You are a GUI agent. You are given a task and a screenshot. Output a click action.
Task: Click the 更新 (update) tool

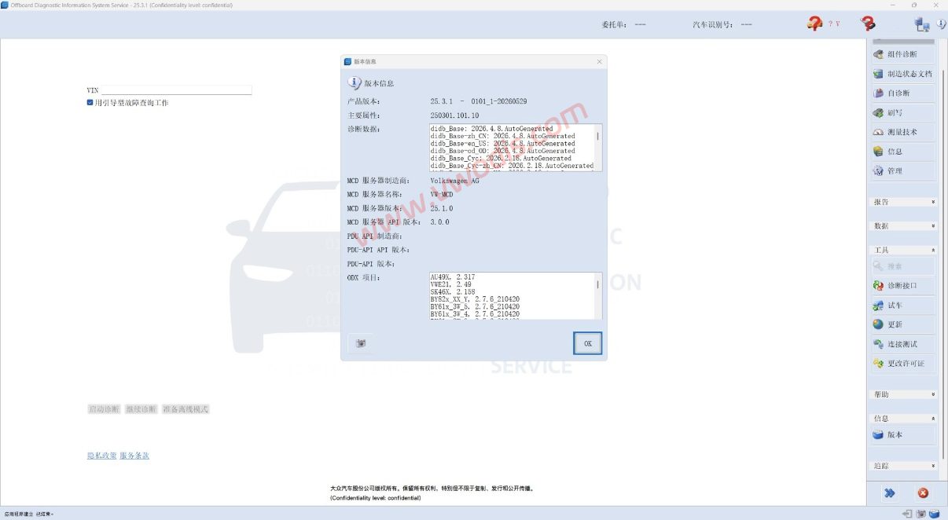tap(903, 324)
